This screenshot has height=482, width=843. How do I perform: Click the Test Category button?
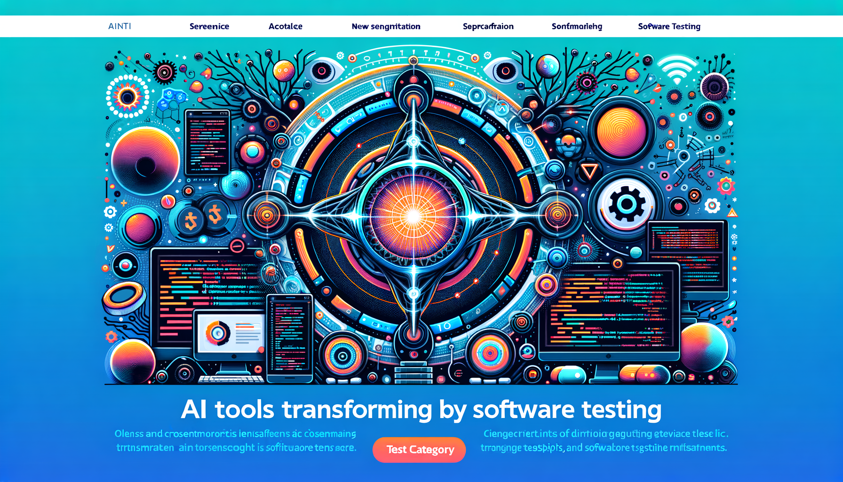coord(419,450)
